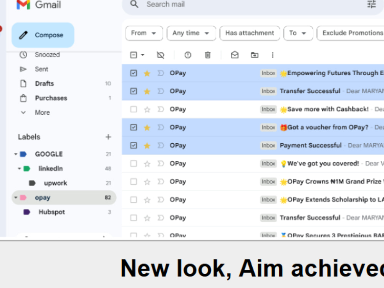Click the blue GOOGLE label color tag
This screenshot has width=384, height=288.
pos(23,154)
